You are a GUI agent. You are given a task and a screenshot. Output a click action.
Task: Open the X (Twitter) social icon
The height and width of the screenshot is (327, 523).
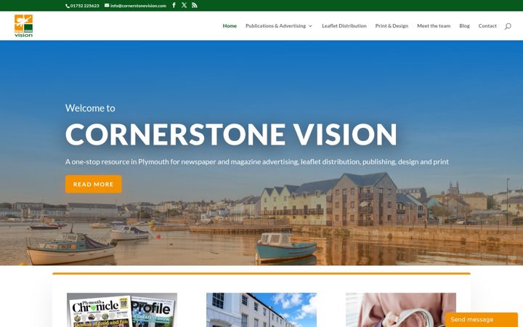pos(184,5)
